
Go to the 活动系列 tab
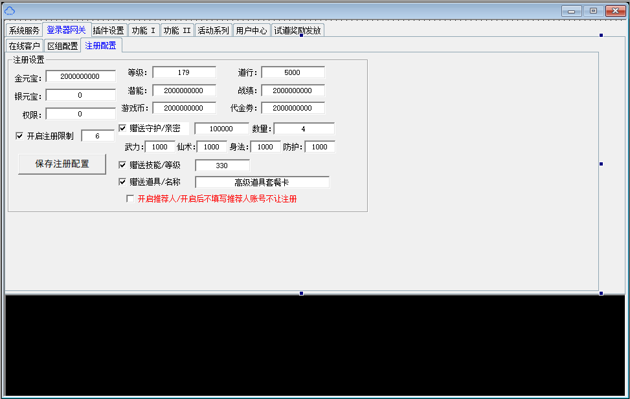pos(213,30)
